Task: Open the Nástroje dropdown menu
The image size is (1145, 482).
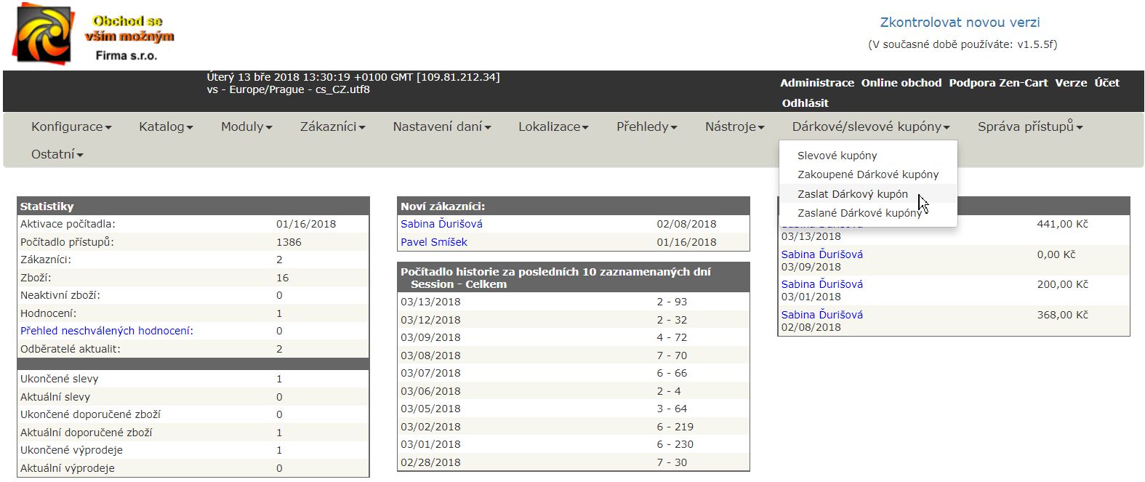Action: click(x=734, y=126)
